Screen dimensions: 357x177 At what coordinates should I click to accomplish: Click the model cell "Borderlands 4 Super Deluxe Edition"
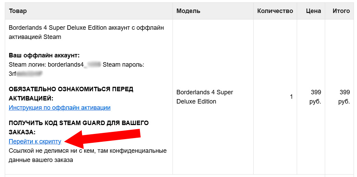click(205, 97)
